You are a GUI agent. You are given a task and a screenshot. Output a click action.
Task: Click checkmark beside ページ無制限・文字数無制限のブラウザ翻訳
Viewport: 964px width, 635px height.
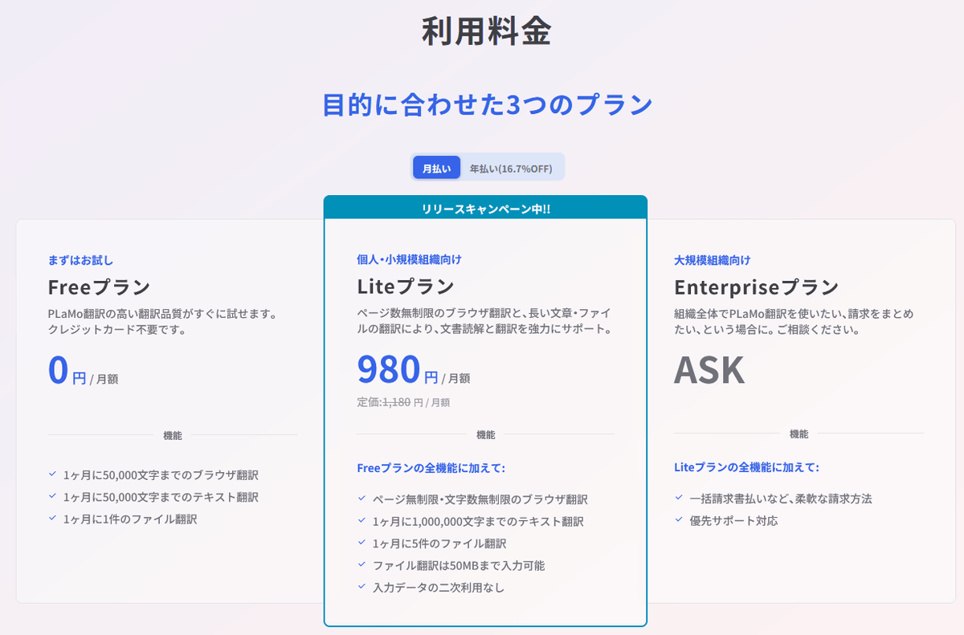tap(361, 499)
